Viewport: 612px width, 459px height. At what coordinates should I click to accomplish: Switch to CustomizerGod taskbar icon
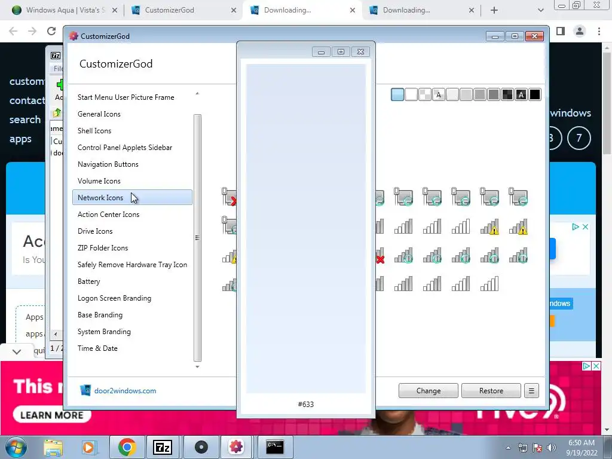coord(237,447)
